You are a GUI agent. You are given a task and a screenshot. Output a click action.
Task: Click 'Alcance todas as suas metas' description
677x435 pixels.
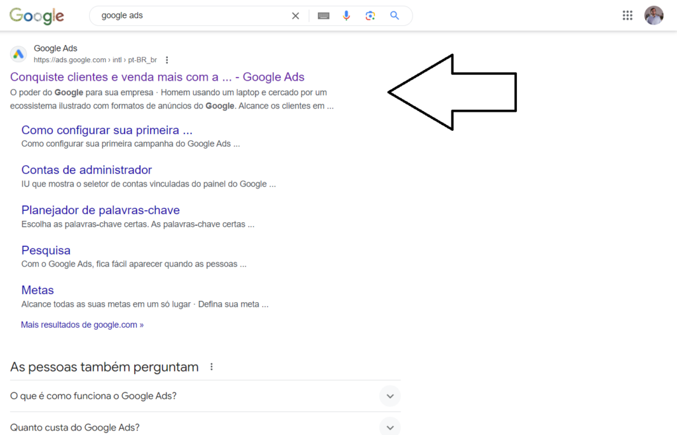(x=145, y=304)
